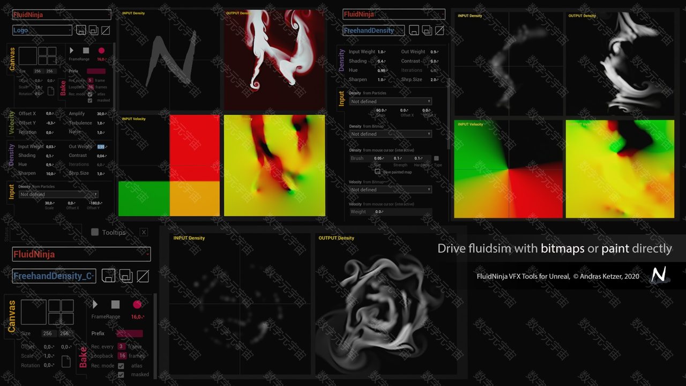Toggle masked Rec. mode in Logo panel
The image size is (686, 386).
[x=90, y=100]
